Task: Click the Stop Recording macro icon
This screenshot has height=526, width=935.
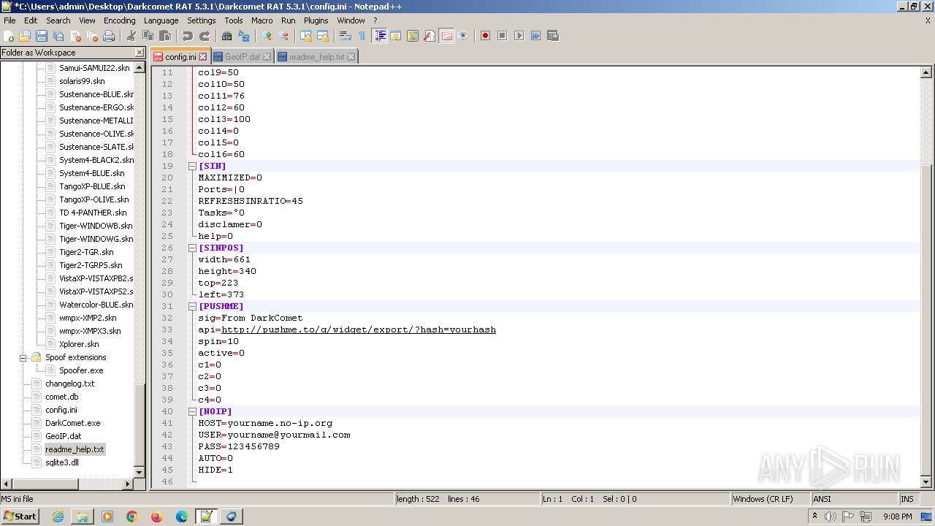Action: 503,36
